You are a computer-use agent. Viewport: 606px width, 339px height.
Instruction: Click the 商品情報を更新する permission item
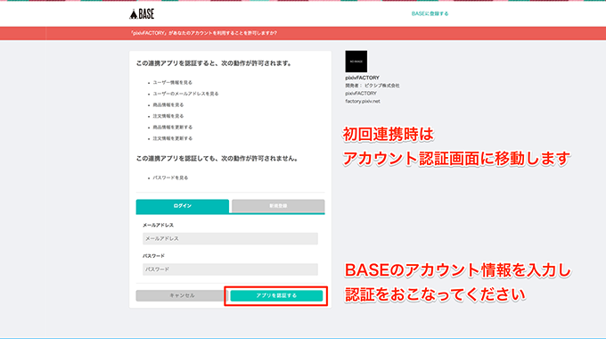pyautogui.click(x=172, y=128)
